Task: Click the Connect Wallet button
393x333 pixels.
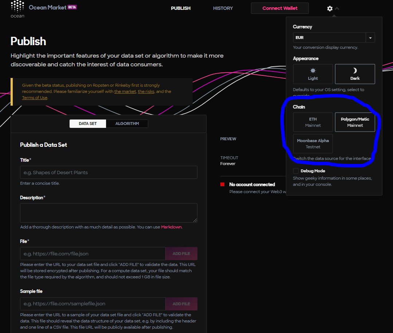Action: coord(280,8)
